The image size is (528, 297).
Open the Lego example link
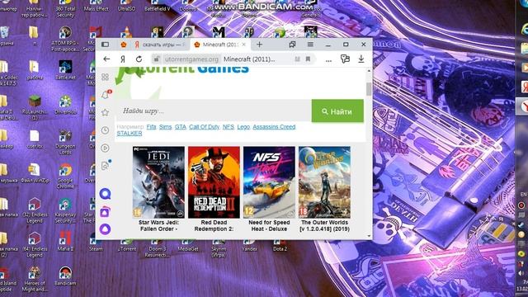[243, 126]
